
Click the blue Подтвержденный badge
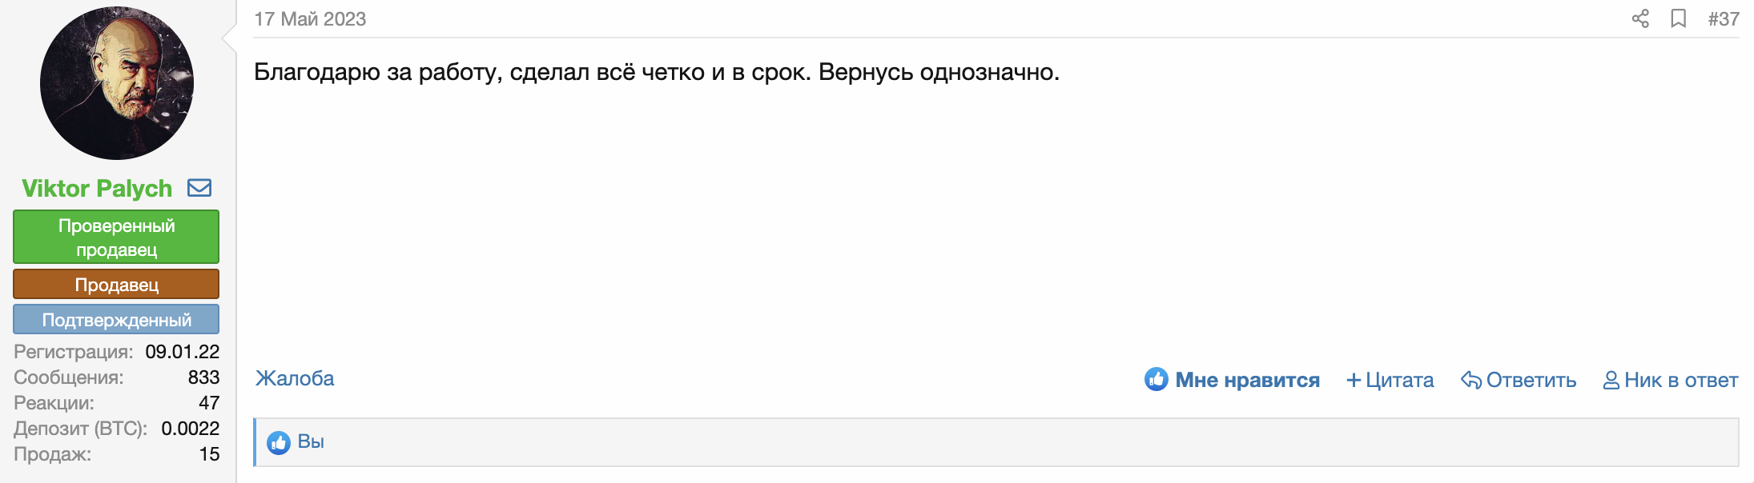click(116, 319)
